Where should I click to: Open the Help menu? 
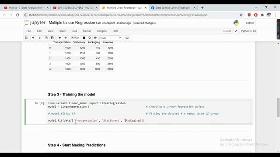(x=115, y=31)
